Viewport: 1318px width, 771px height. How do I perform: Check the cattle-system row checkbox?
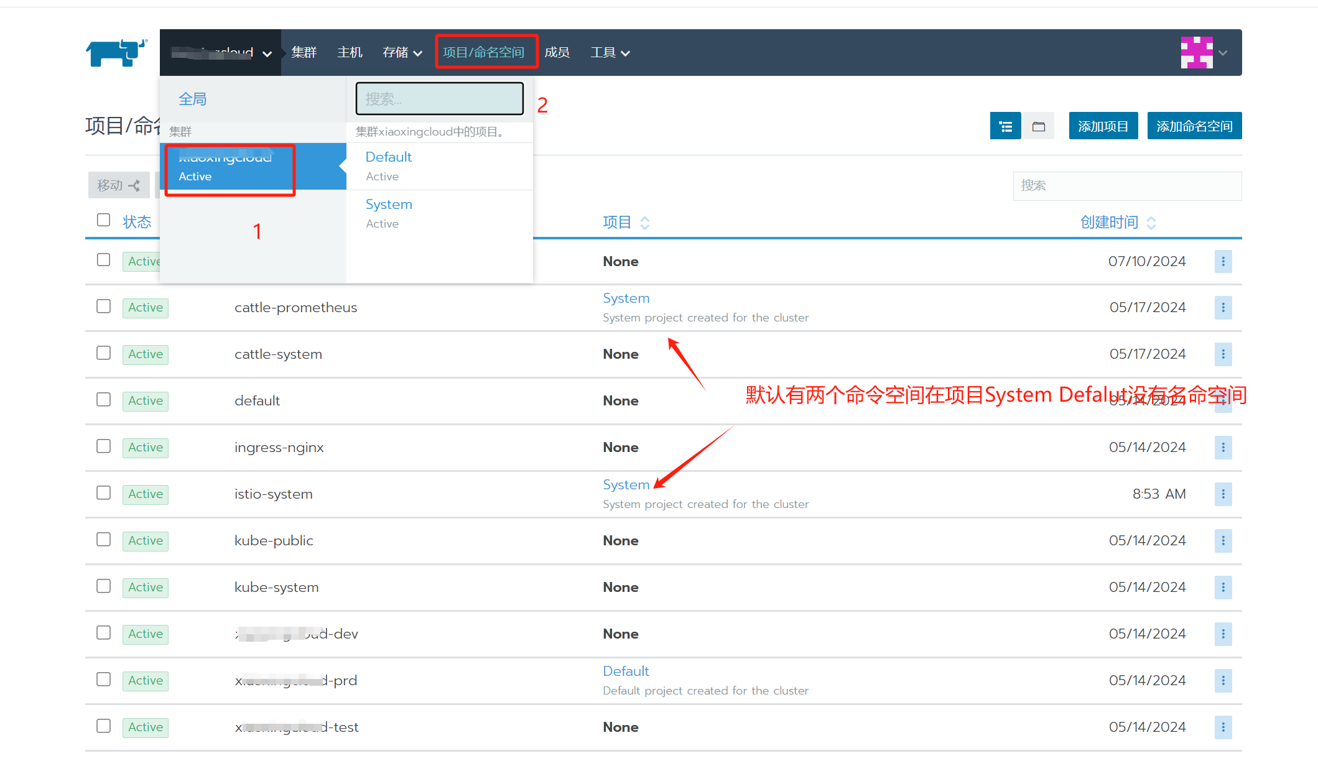[x=104, y=353]
